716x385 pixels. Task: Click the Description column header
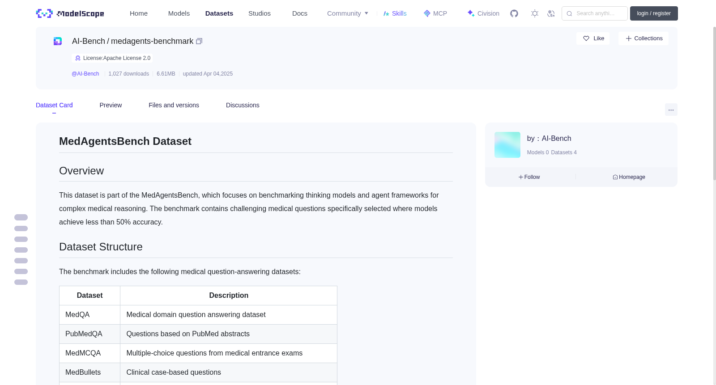coord(229,296)
